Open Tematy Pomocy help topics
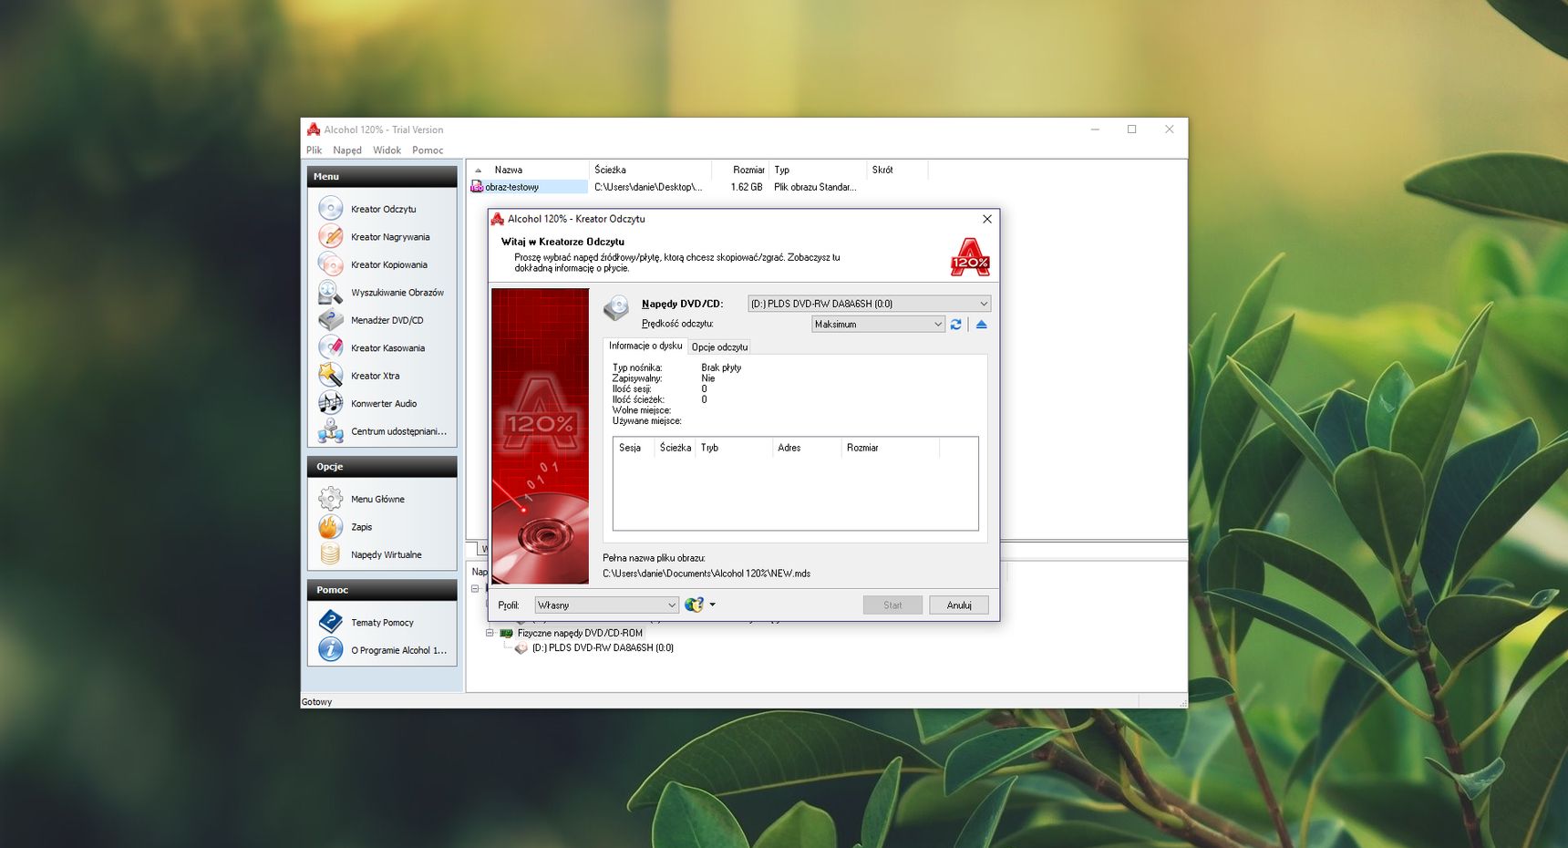Viewport: 1568px width, 848px height. (382, 623)
